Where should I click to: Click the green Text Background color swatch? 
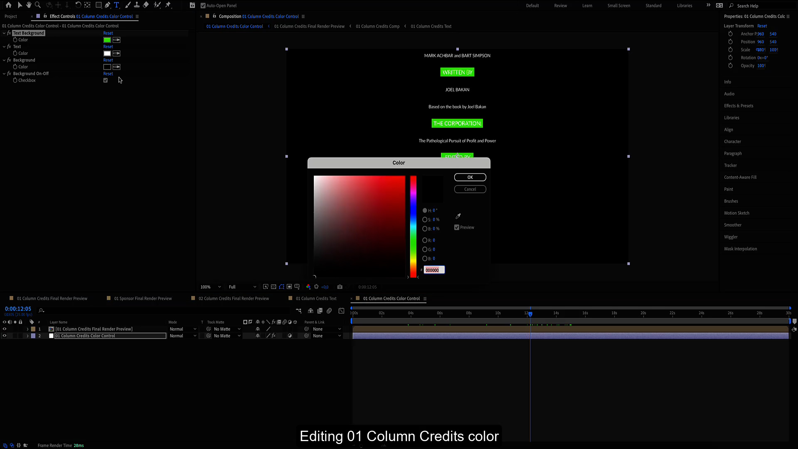[107, 40]
